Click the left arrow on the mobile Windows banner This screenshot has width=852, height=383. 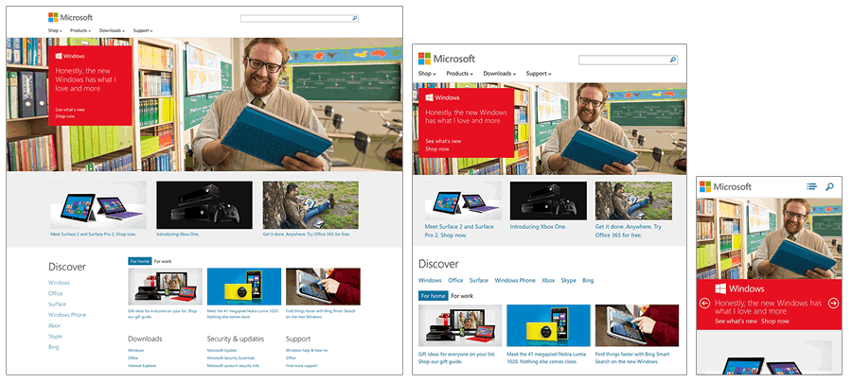pyautogui.click(x=705, y=304)
